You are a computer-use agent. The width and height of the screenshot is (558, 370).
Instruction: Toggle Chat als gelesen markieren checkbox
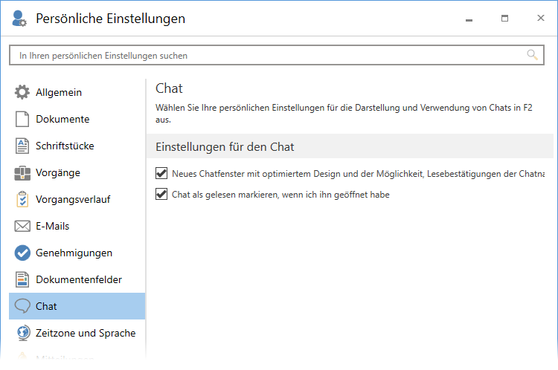[x=161, y=195]
